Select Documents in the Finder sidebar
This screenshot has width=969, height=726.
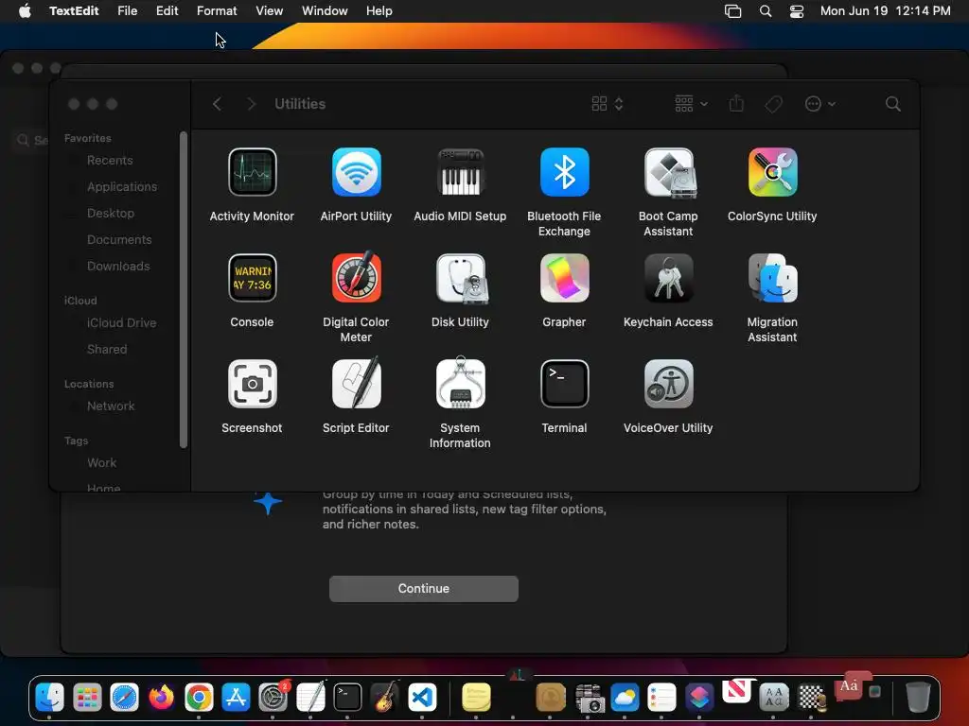(119, 240)
